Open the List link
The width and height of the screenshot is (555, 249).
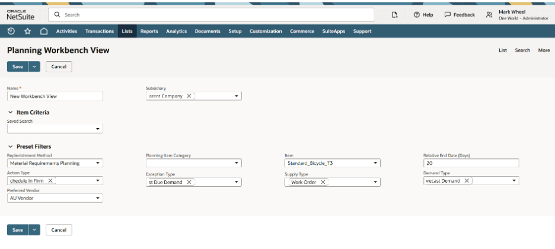tap(503, 50)
